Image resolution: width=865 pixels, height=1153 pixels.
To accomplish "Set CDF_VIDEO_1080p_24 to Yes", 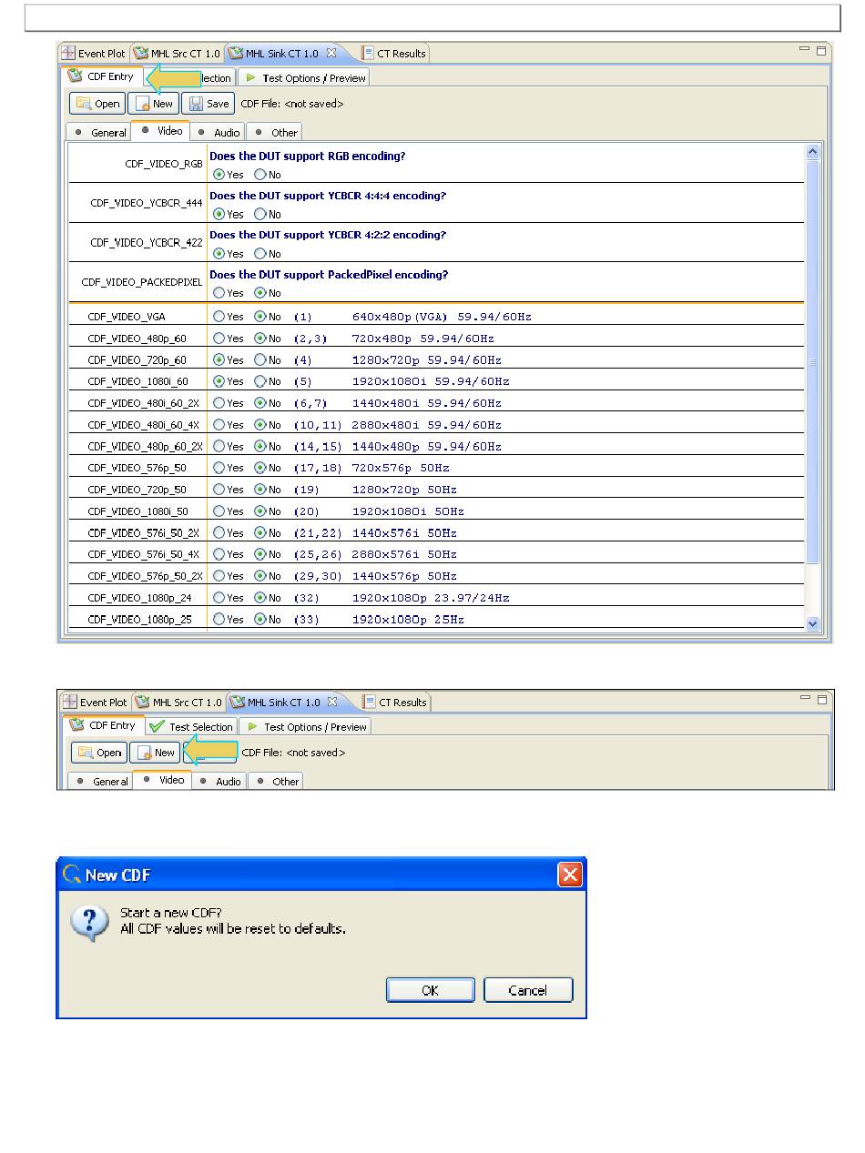I will [x=219, y=598].
